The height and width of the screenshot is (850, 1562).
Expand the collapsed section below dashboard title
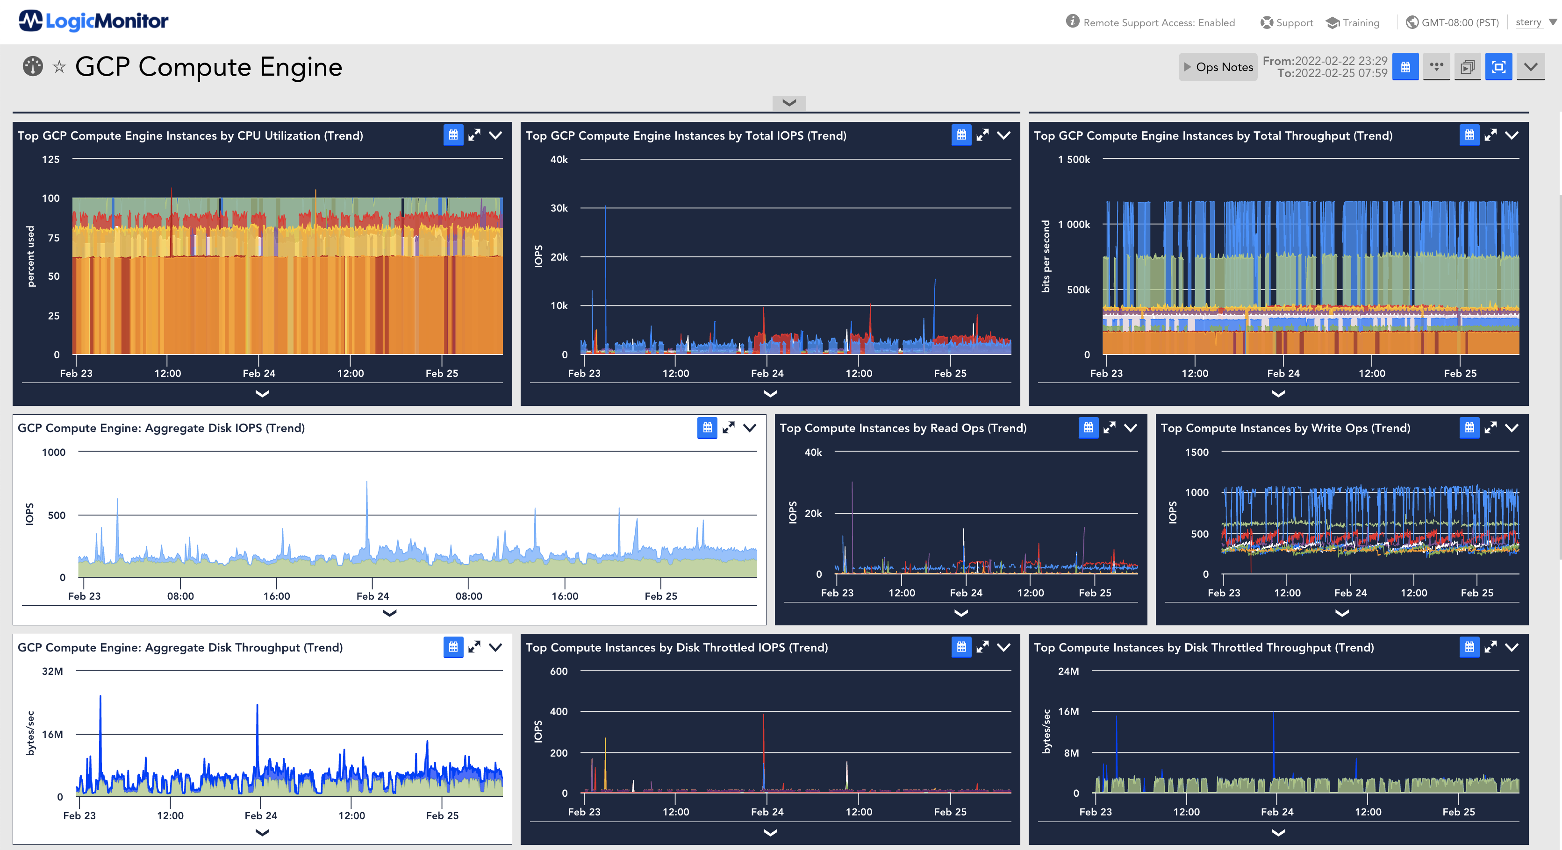pyautogui.click(x=789, y=102)
